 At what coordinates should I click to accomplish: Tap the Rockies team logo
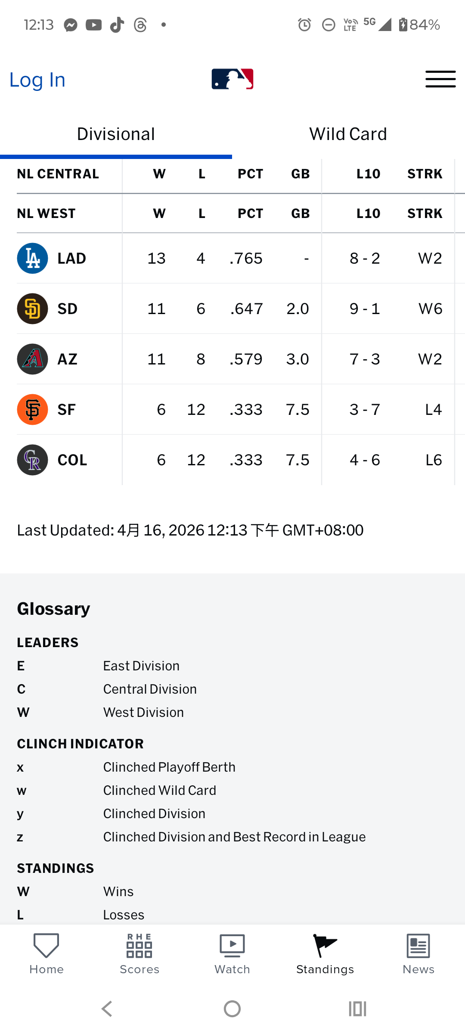click(32, 460)
